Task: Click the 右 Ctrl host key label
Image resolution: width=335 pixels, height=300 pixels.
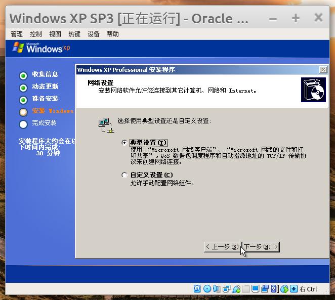Action: coord(308,289)
